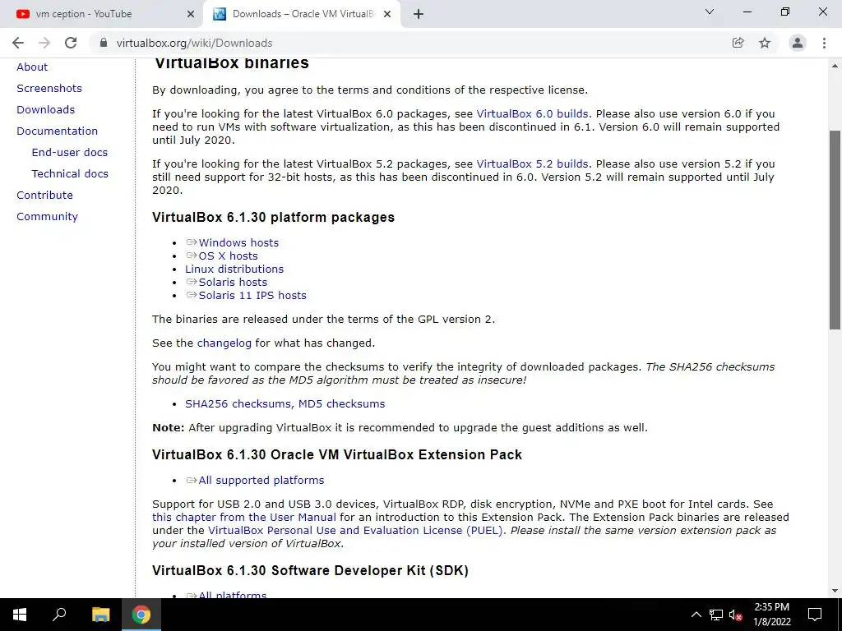View site security lock info

coord(104,43)
